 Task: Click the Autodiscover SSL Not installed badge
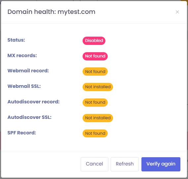98,118
